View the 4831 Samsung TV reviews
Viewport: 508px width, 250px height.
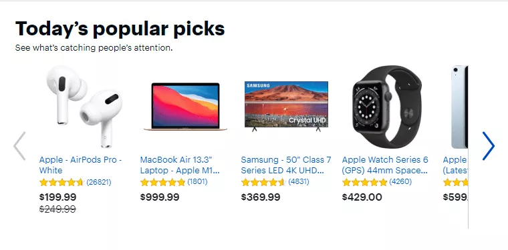tap(299, 182)
